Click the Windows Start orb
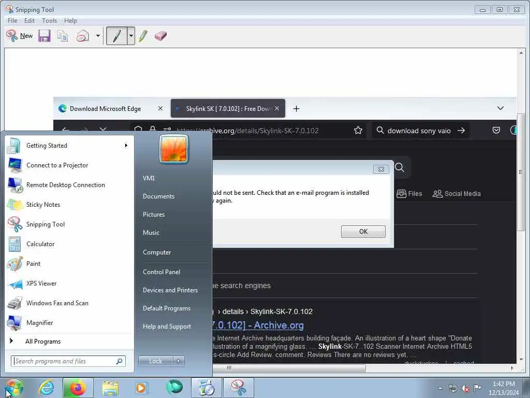The width and height of the screenshot is (530, 398). [14, 388]
